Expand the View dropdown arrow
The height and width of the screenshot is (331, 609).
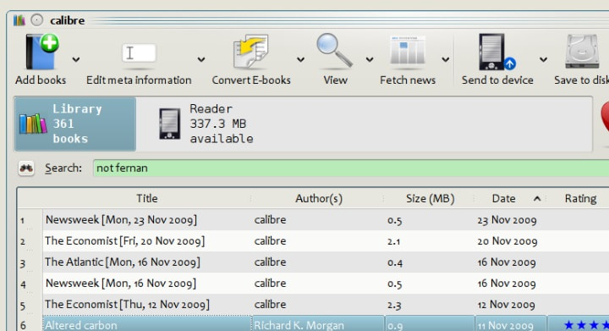click(370, 59)
